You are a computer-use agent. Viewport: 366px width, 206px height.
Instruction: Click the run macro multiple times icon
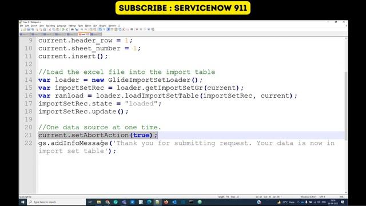point(149,29)
